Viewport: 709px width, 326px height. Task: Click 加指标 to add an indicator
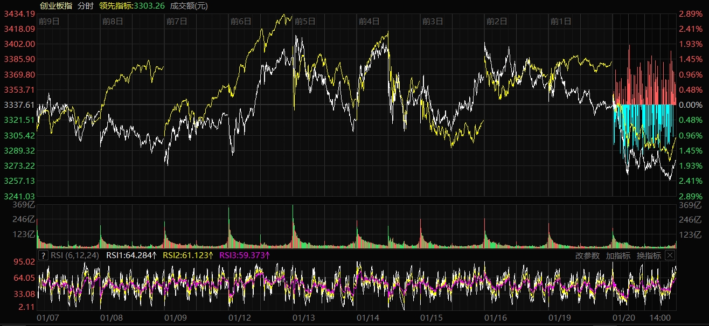[618, 255]
